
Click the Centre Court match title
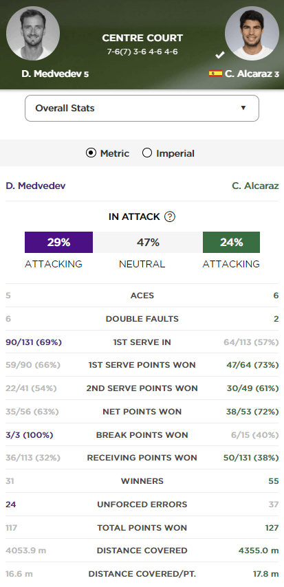(x=142, y=38)
